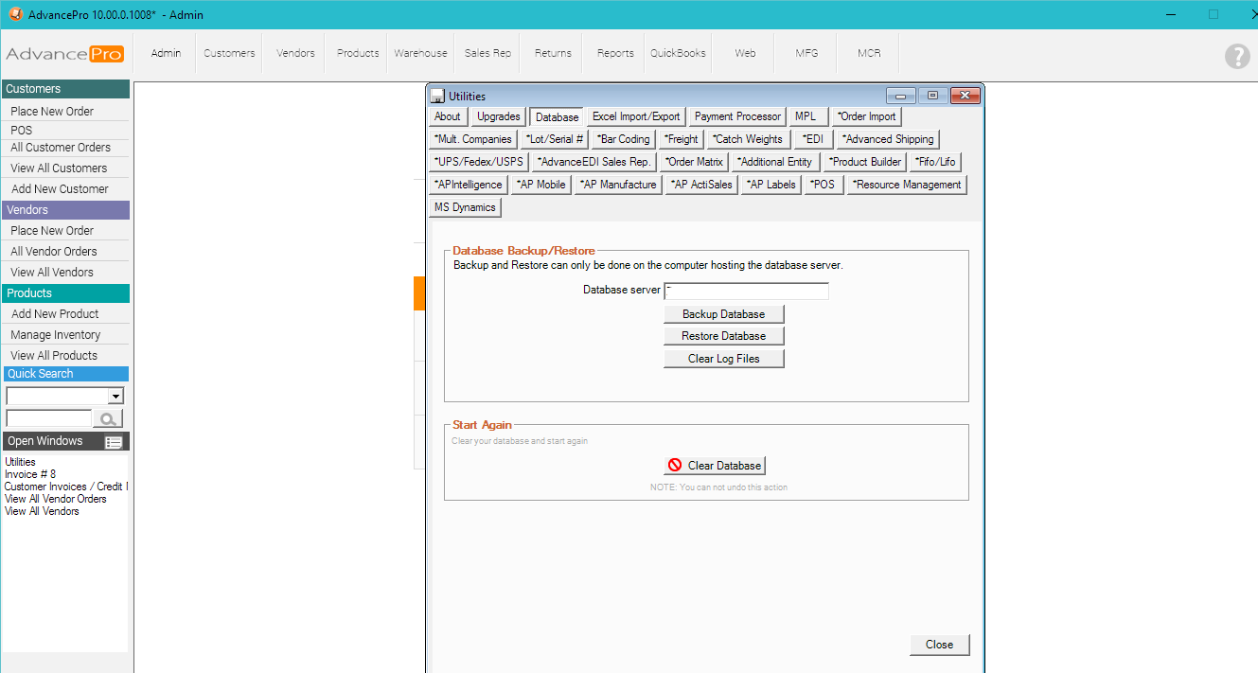Minimize the Utilities dialog window
Screen dimensions: 1258x673
[x=900, y=96]
